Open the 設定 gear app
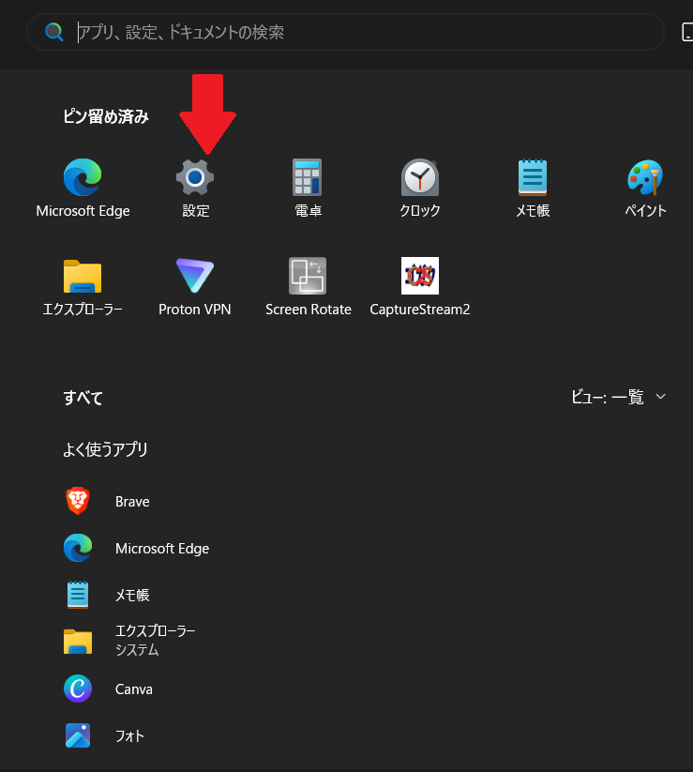Screen dimensions: 693x772 (195, 189)
